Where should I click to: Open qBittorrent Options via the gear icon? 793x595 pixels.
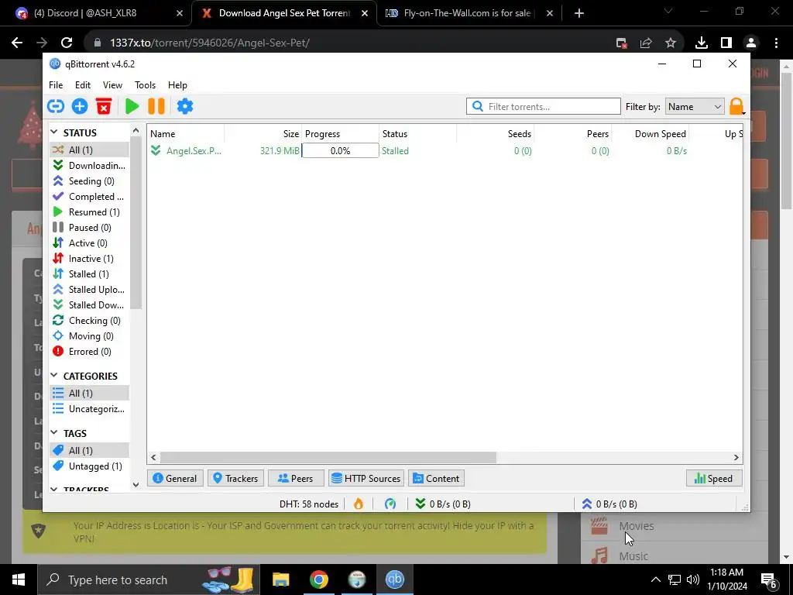coord(184,106)
